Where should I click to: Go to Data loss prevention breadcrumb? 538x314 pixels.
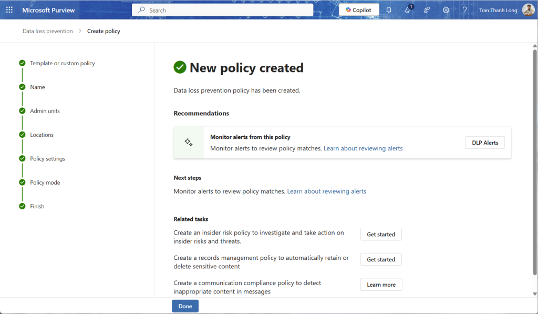click(47, 31)
